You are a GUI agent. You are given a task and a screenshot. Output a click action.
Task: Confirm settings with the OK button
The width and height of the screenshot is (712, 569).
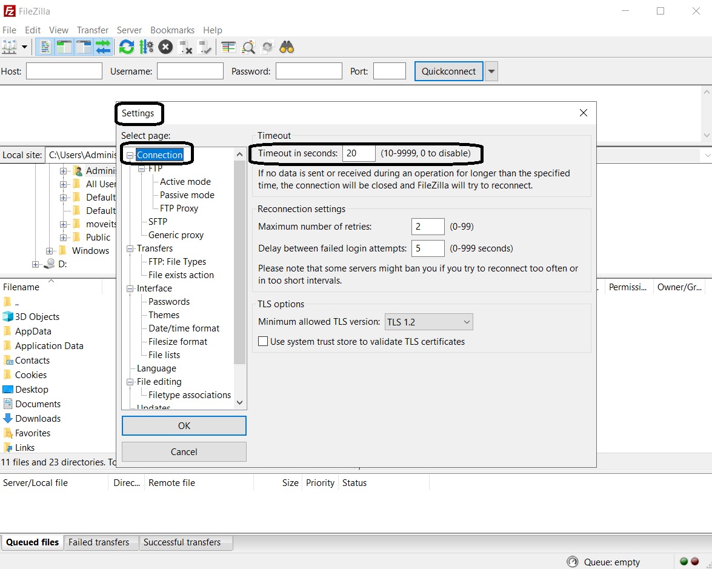[x=184, y=425]
